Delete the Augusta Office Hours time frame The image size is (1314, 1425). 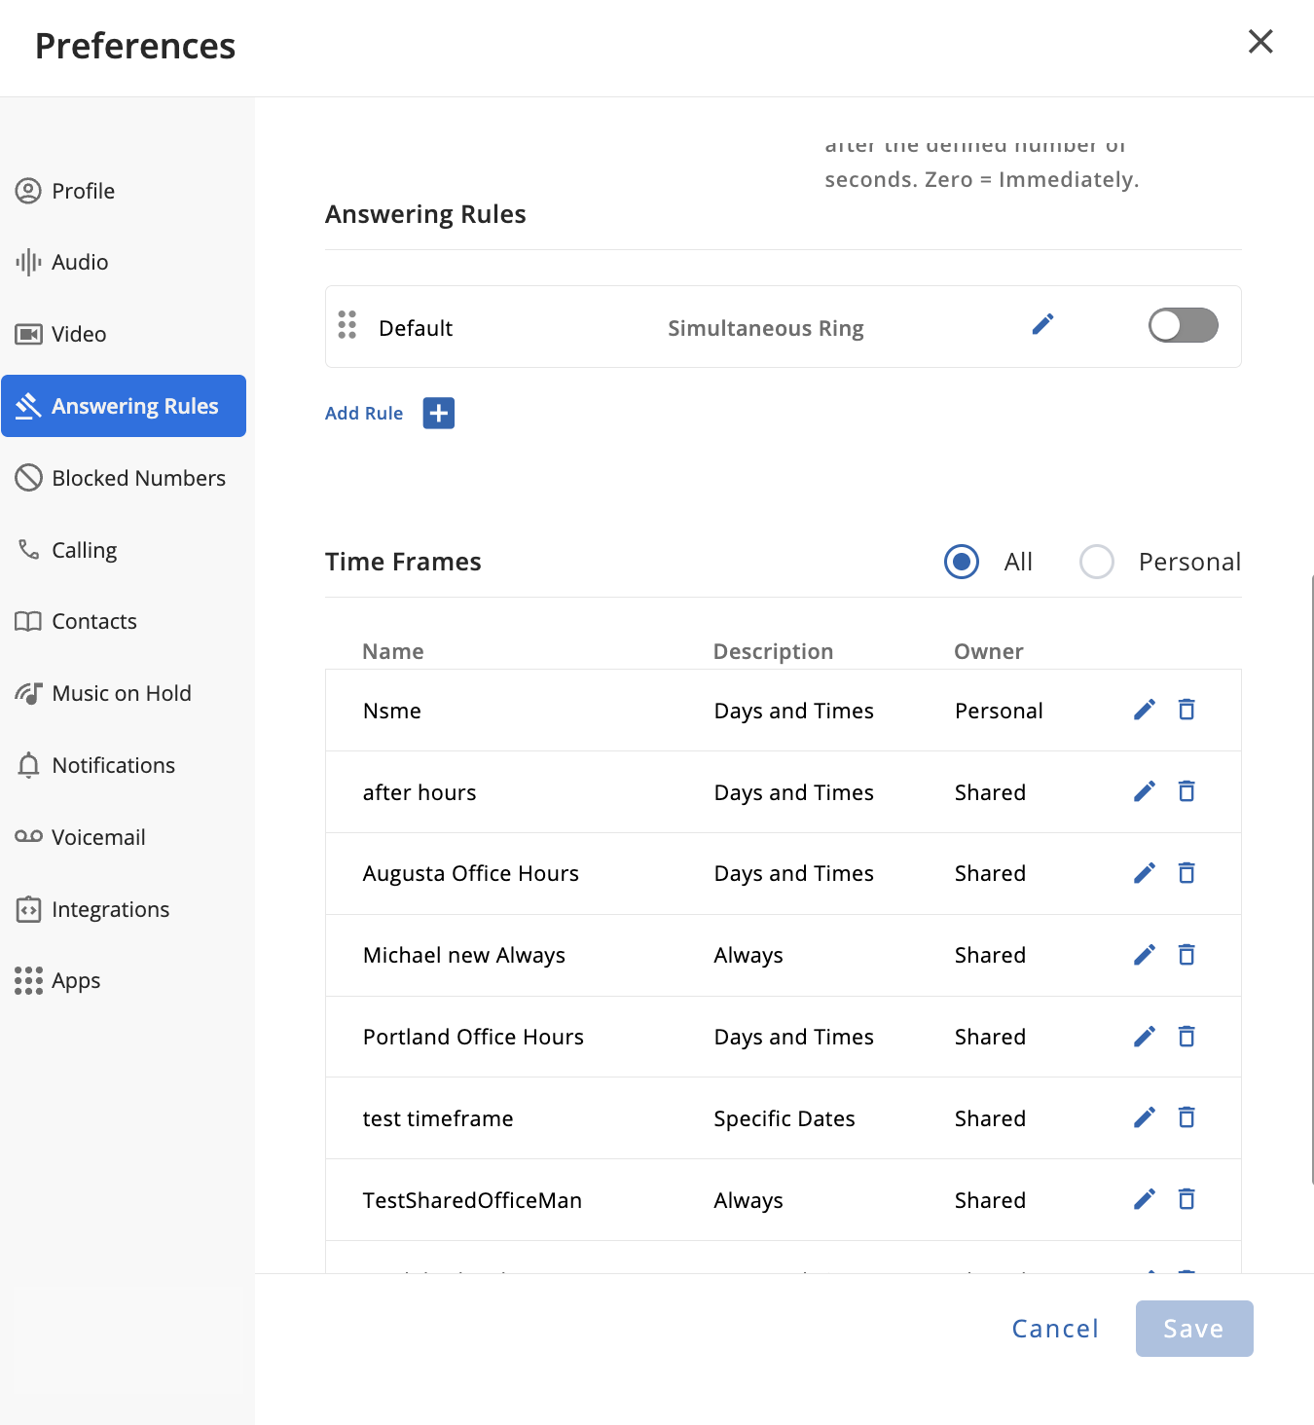coord(1186,873)
